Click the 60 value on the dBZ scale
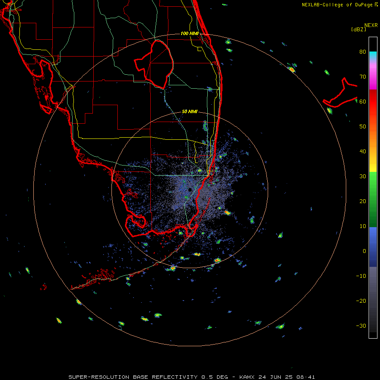The image size is (380, 380). click(x=363, y=101)
